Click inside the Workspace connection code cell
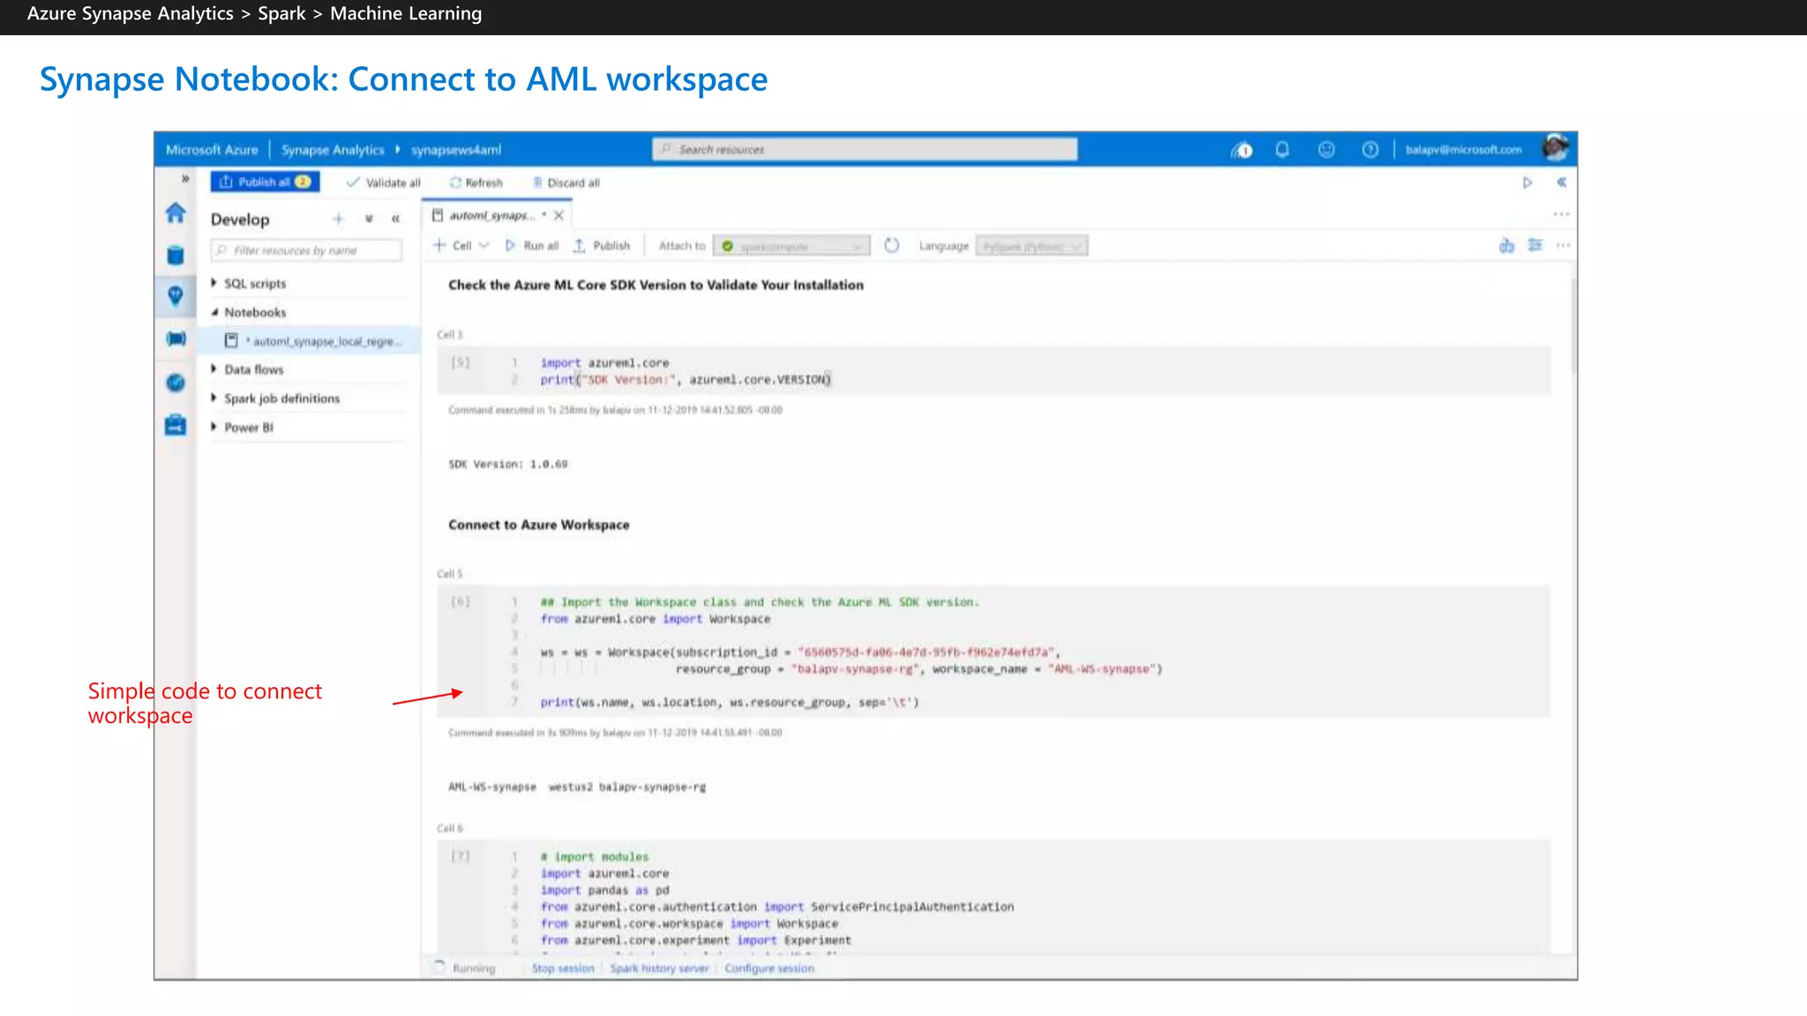The width and height of the screenshot is (1807, 1016). 993,652
